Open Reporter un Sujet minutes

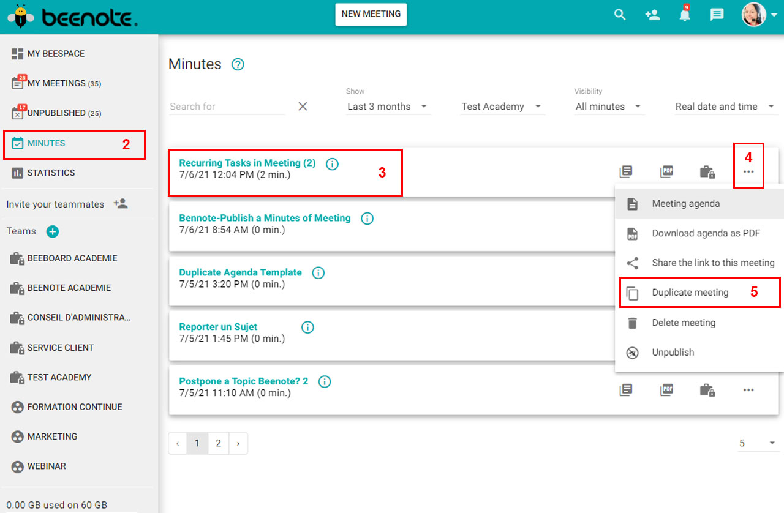tap(218, 327)
